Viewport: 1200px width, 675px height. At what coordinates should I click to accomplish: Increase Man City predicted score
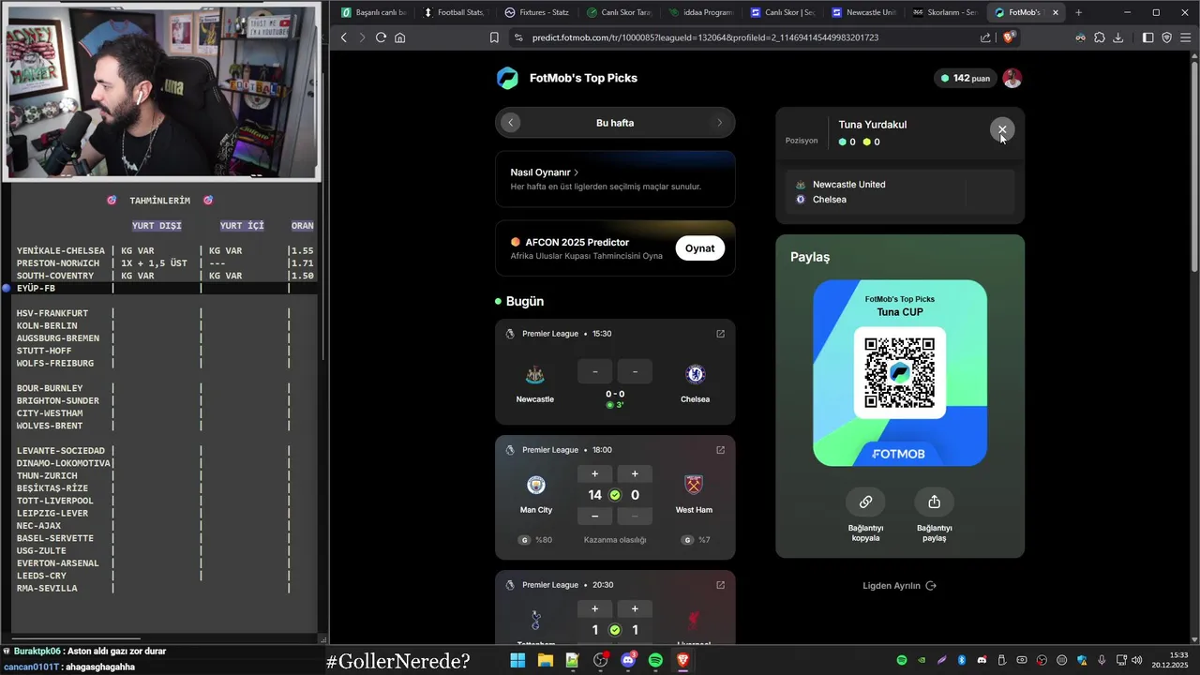tap(594, 473)
